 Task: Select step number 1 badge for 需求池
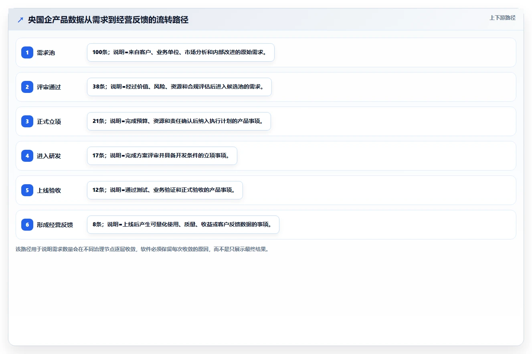[x=27, y=52]
